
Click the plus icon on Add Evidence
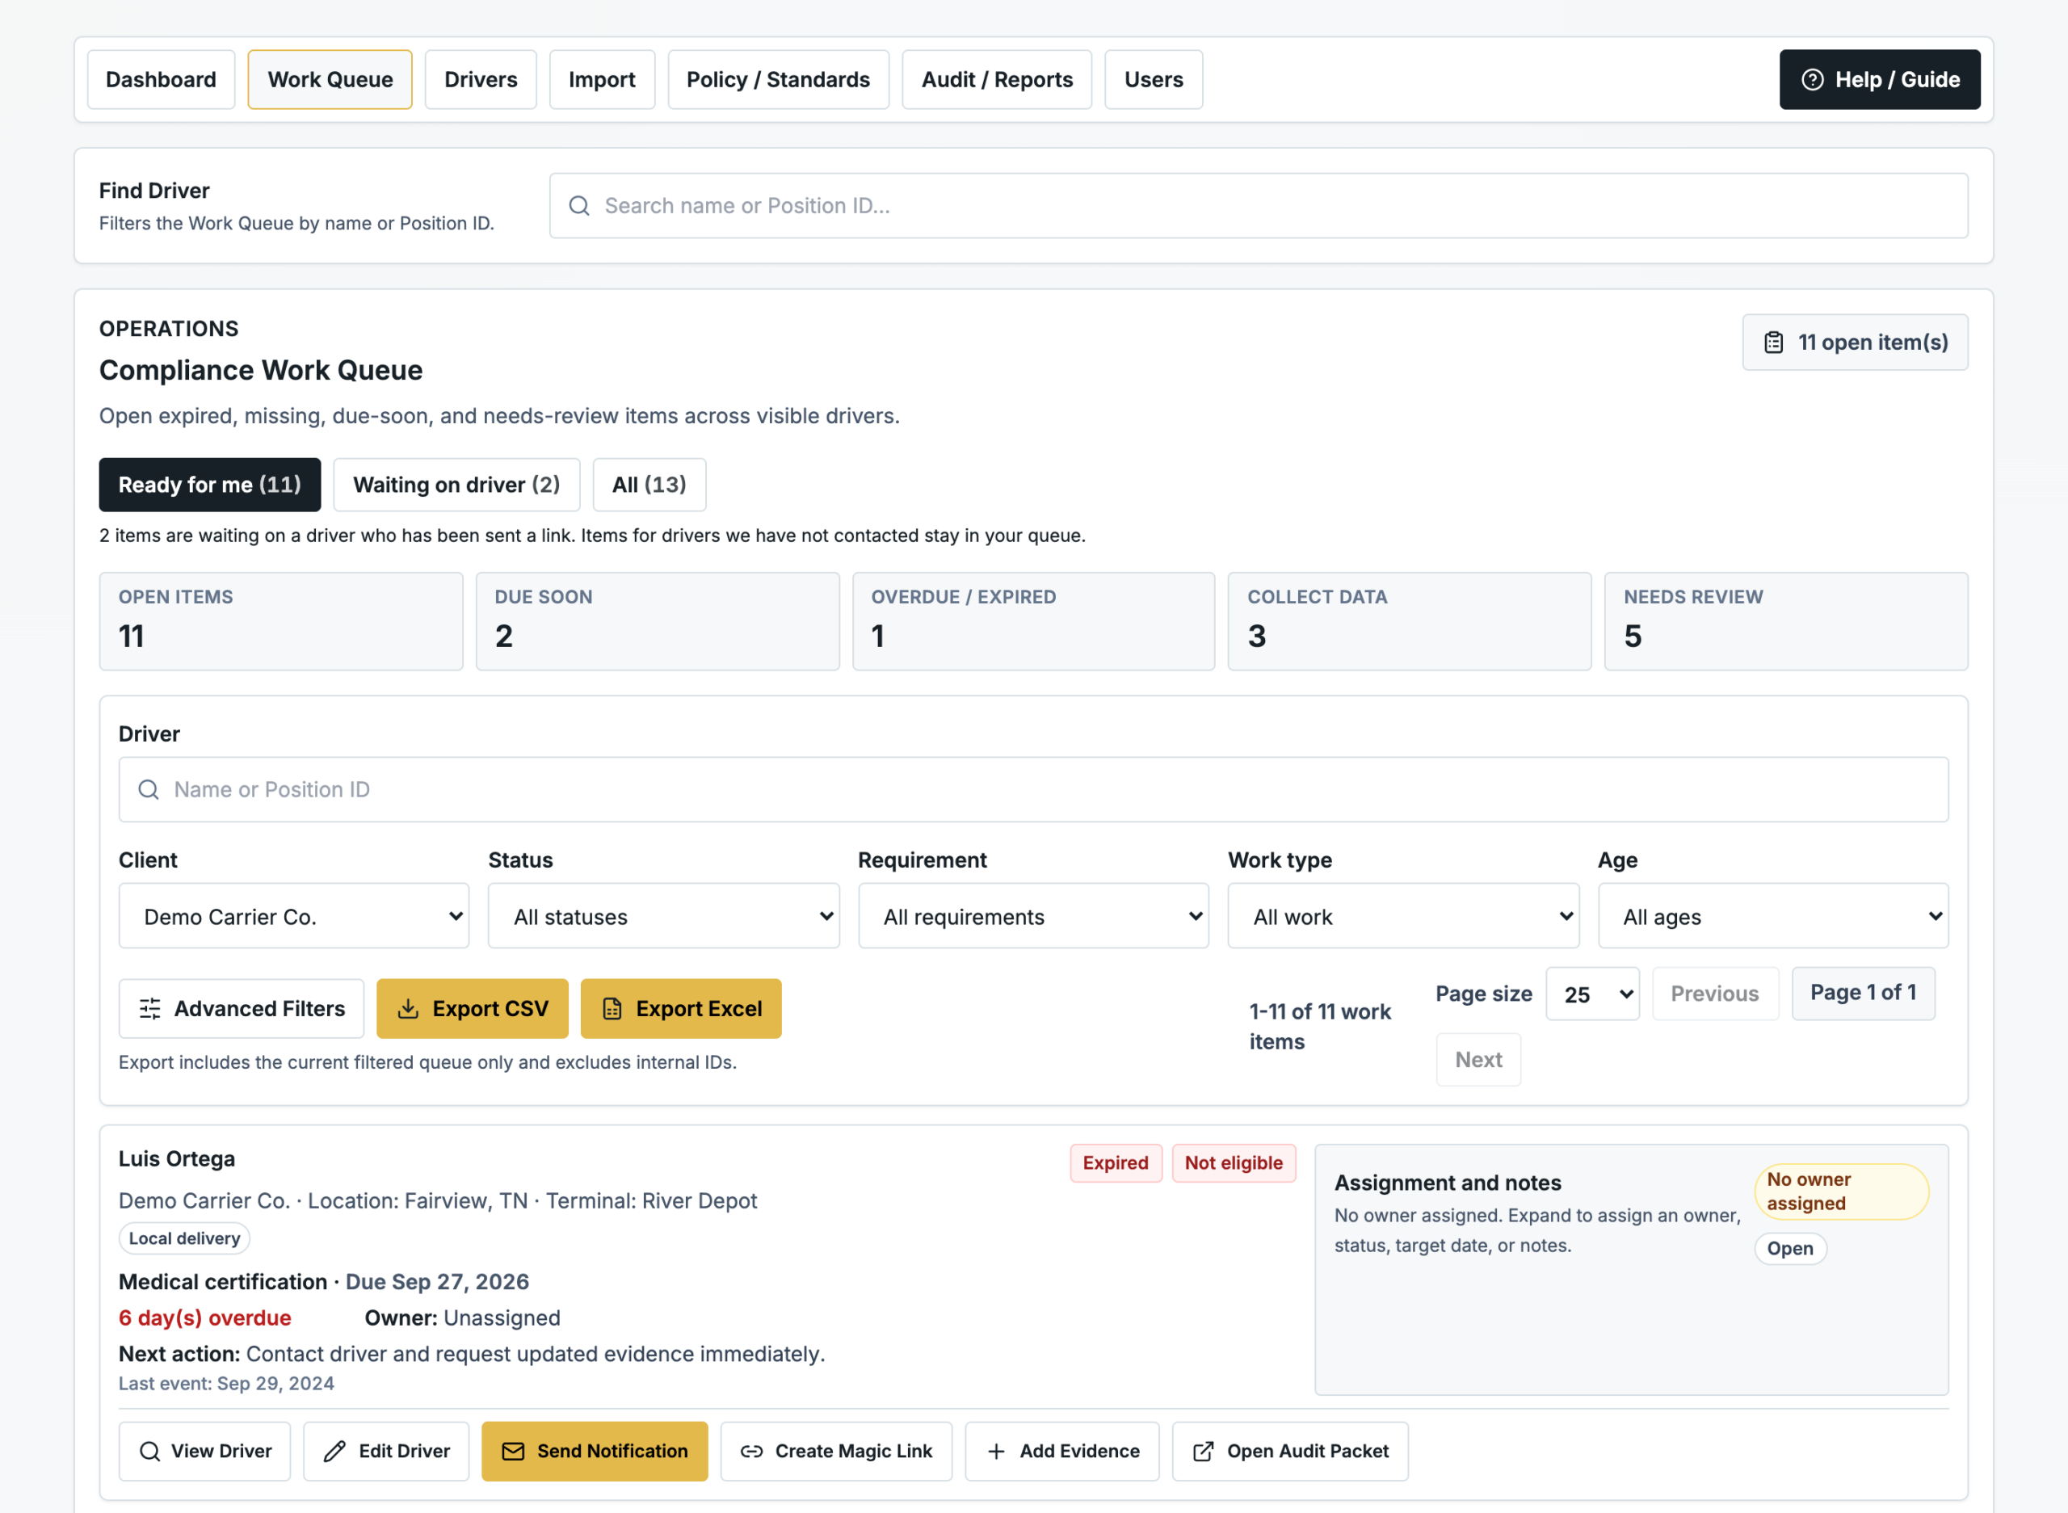point(995,1451)
